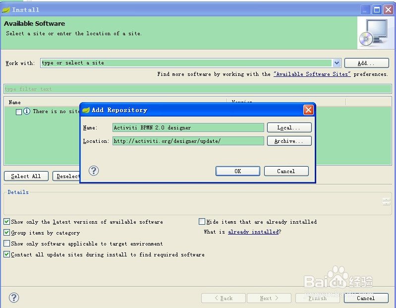Click the Archive... button
This screenshot has width=396, height=308.
tap(289, 141)
